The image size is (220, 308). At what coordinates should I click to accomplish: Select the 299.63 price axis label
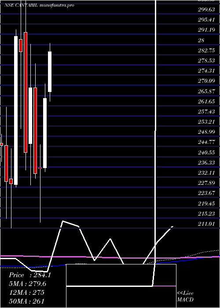point(206,10)
